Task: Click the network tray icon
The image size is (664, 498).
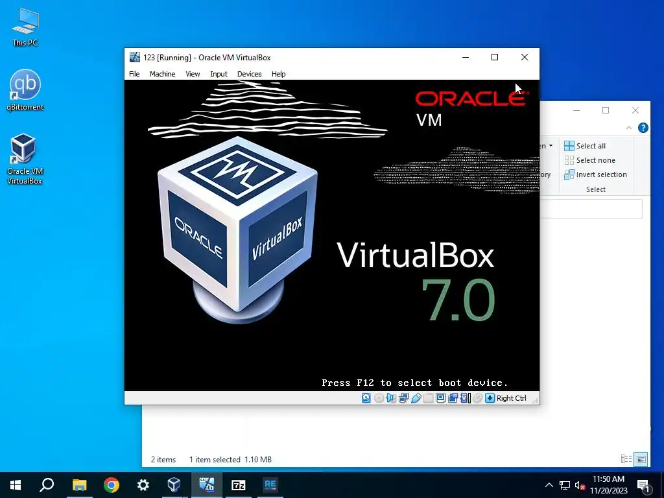Action: click(x=565, y=485)
